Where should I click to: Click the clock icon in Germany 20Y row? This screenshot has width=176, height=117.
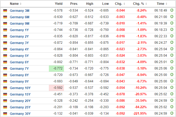[172, 100]
